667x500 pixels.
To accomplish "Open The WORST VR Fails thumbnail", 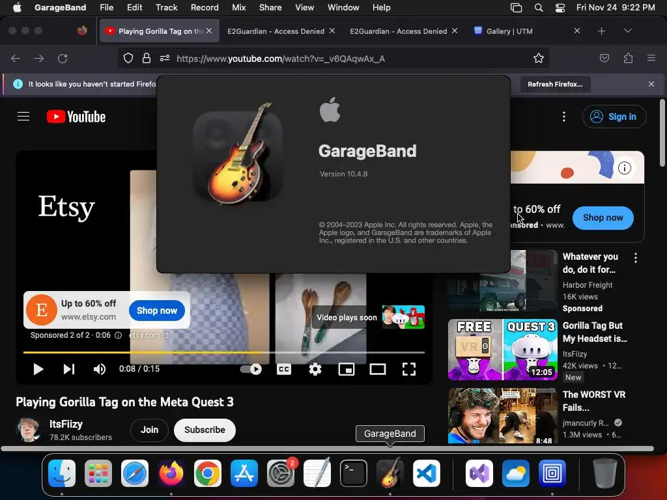I will [503, 415].
